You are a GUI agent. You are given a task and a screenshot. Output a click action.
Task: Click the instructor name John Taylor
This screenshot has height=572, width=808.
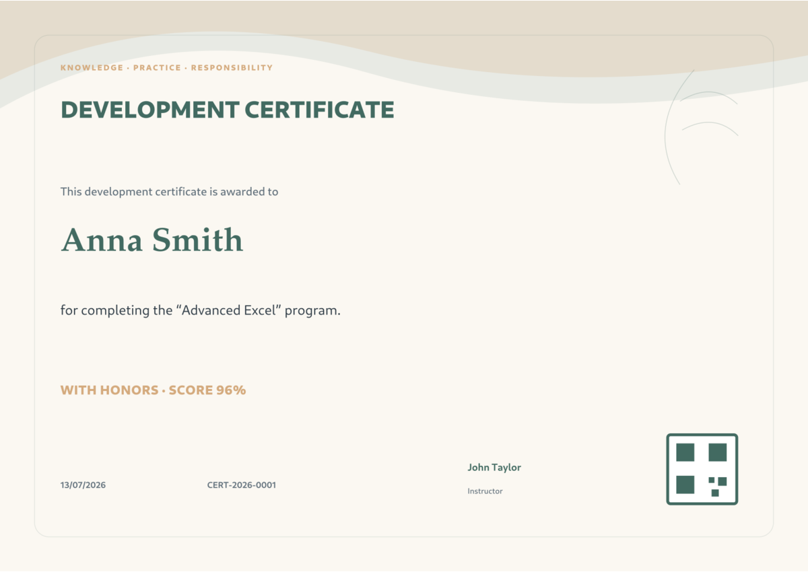[x=494, y=468]
